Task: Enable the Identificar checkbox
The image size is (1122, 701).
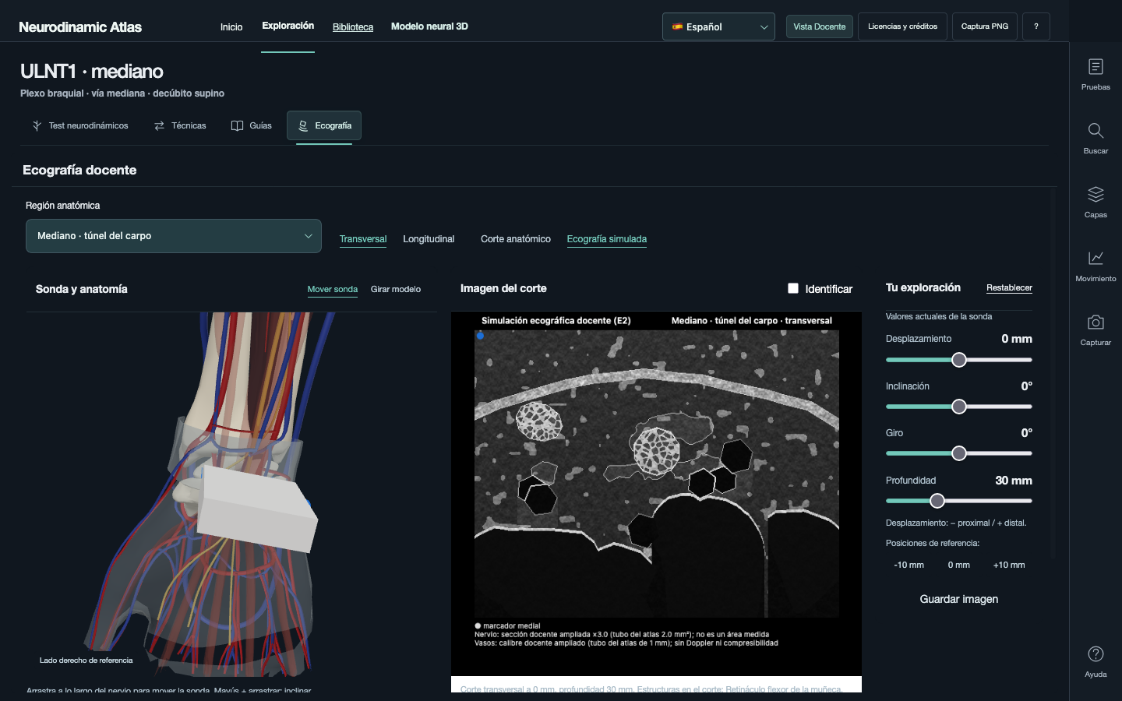Action: point(793,288)
